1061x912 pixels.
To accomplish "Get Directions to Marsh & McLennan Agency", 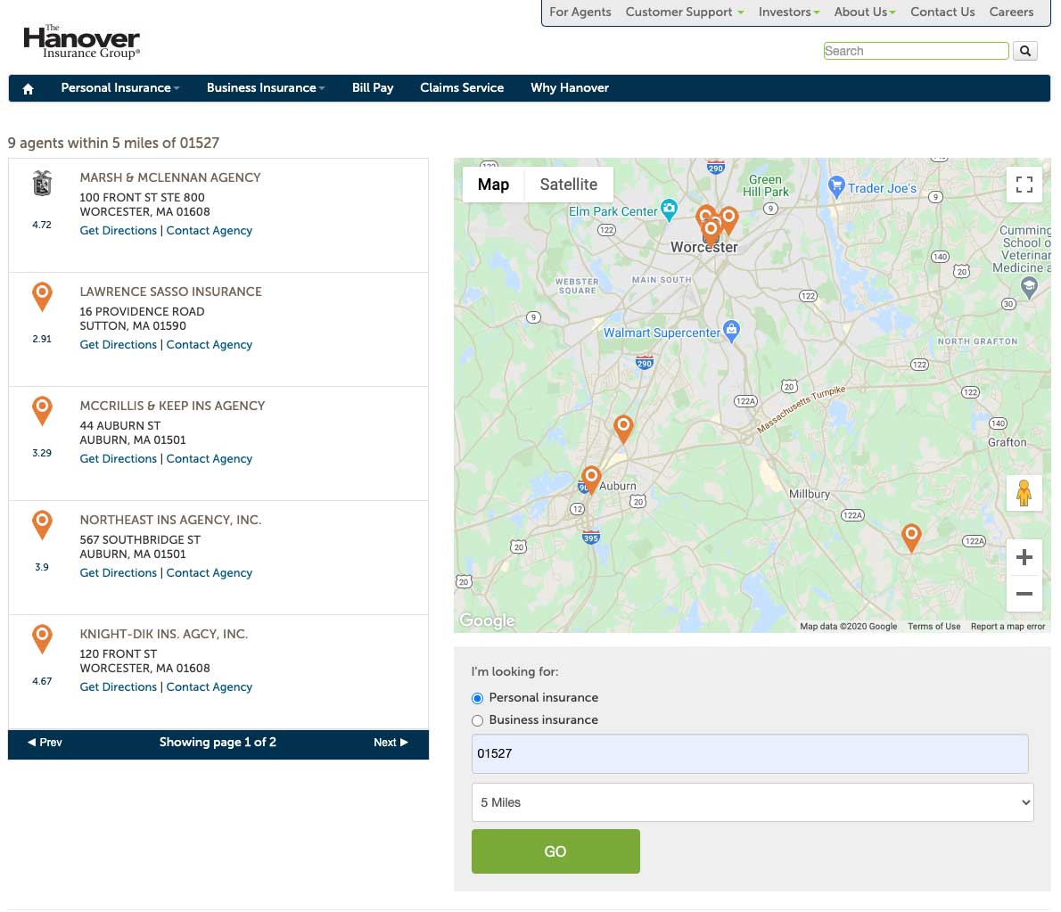I will coord(118,231).
